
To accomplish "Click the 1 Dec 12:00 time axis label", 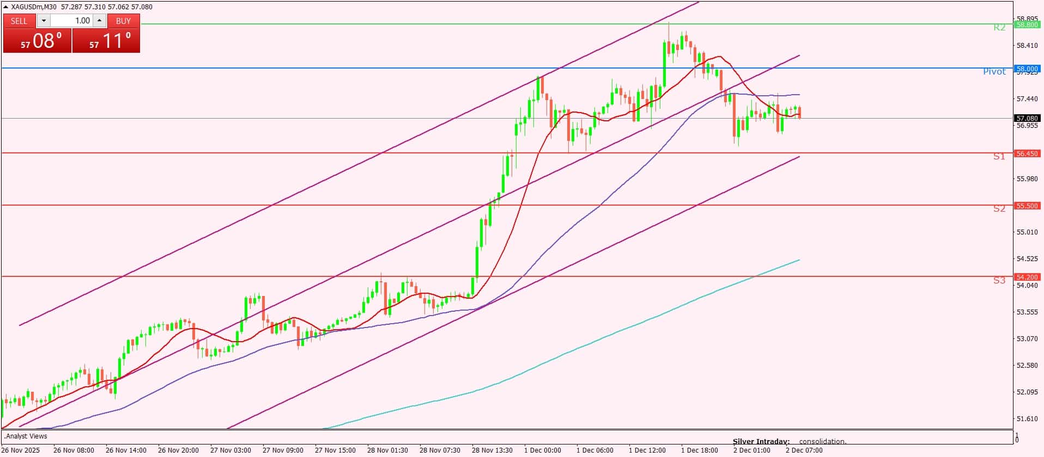I will pyautogui.click(x=647, y=450).
